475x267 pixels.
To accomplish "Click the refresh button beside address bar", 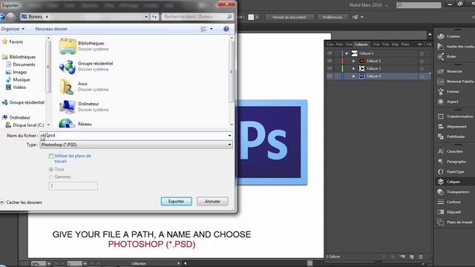I will [154, 16].
